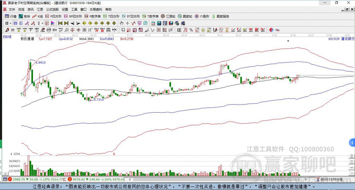Open the calendar icon in toolbar

tap(153, 23)
